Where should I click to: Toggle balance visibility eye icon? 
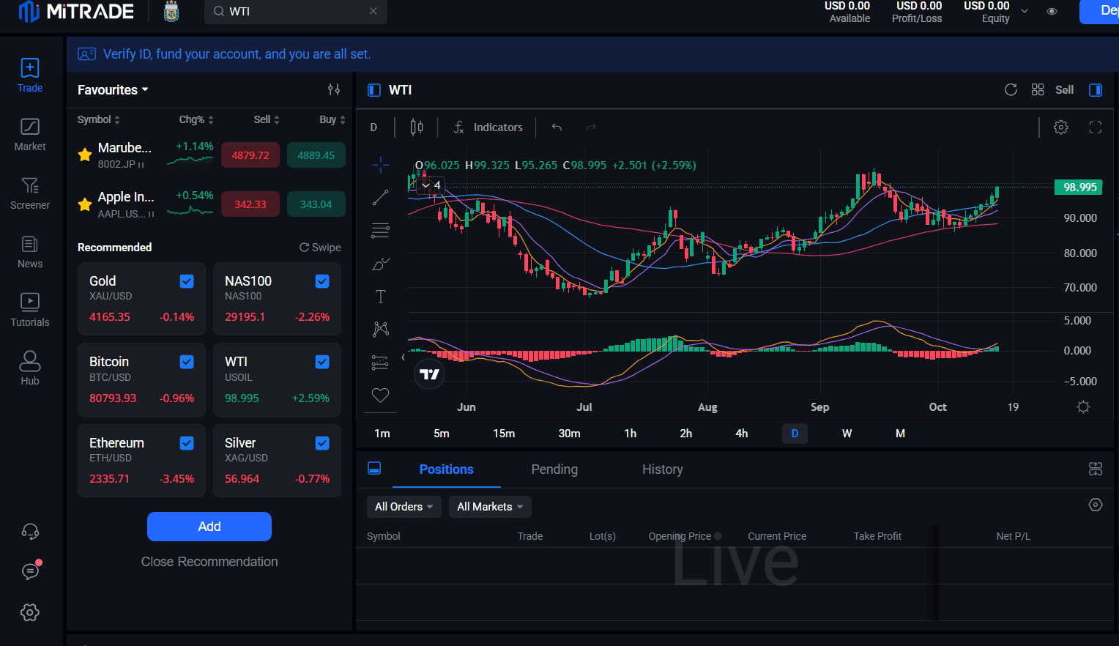click(1052, 12)
